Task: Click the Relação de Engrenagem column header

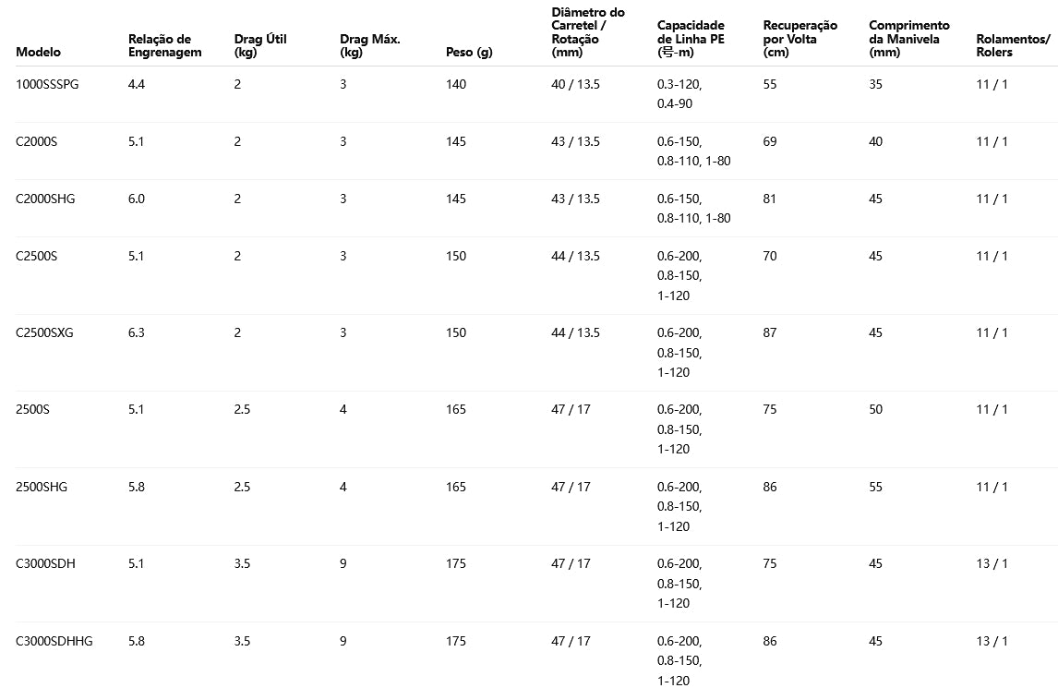Action: pos(164,45)
